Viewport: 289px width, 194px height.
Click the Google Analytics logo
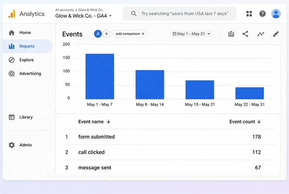[x=12, y=14]
